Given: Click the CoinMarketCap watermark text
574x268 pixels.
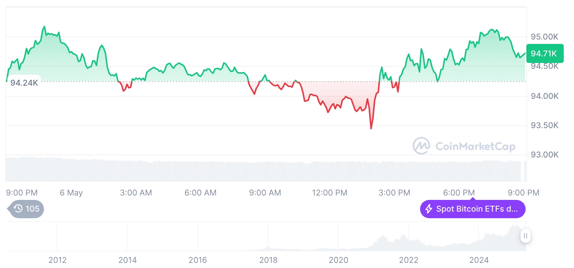Looking at the screenshot, I should tap(475, 146).
